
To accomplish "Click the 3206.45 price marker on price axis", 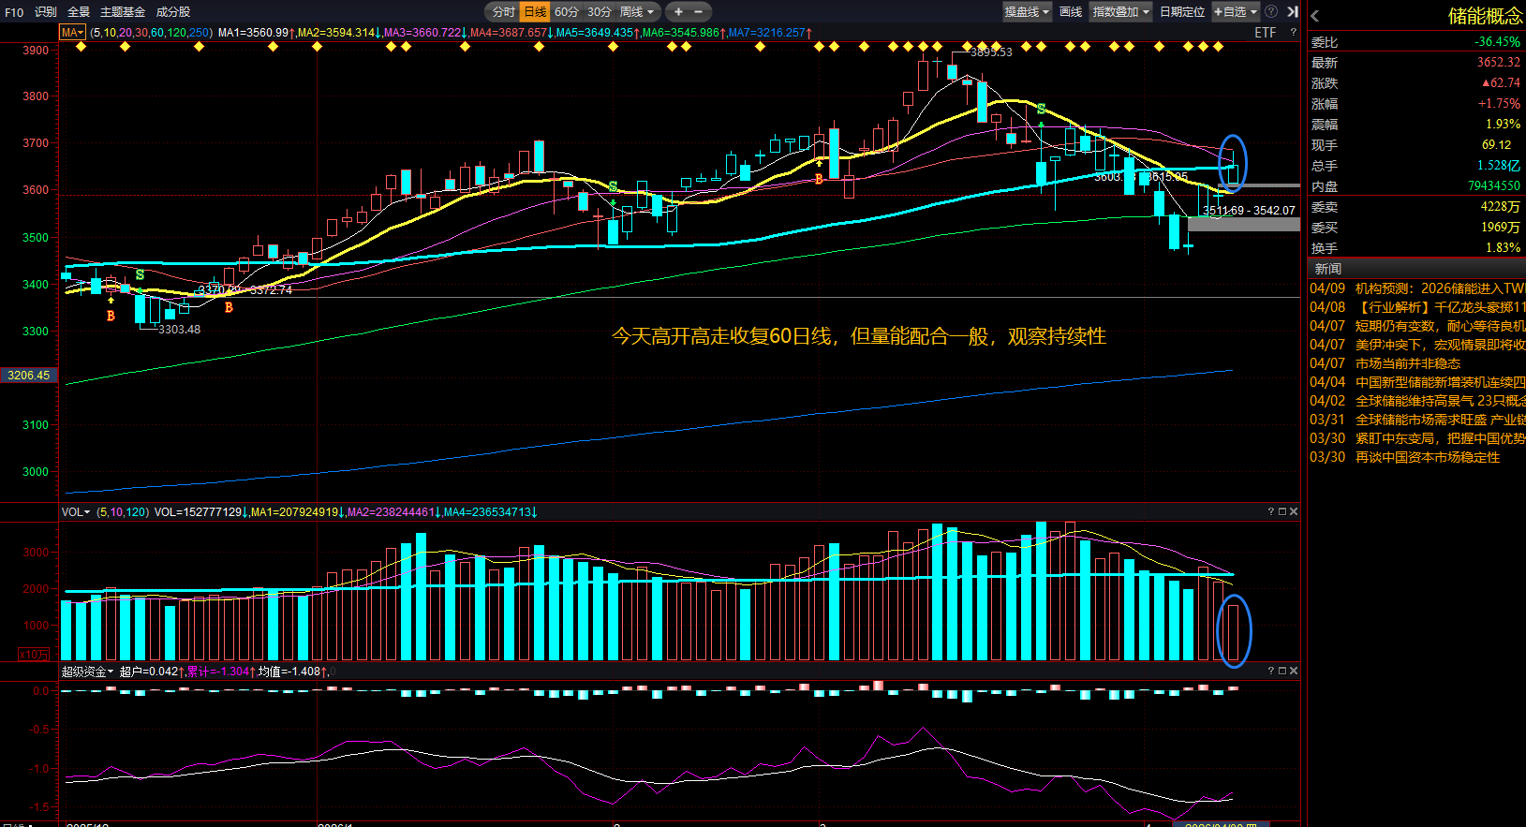I will click(x=28, y=376).
